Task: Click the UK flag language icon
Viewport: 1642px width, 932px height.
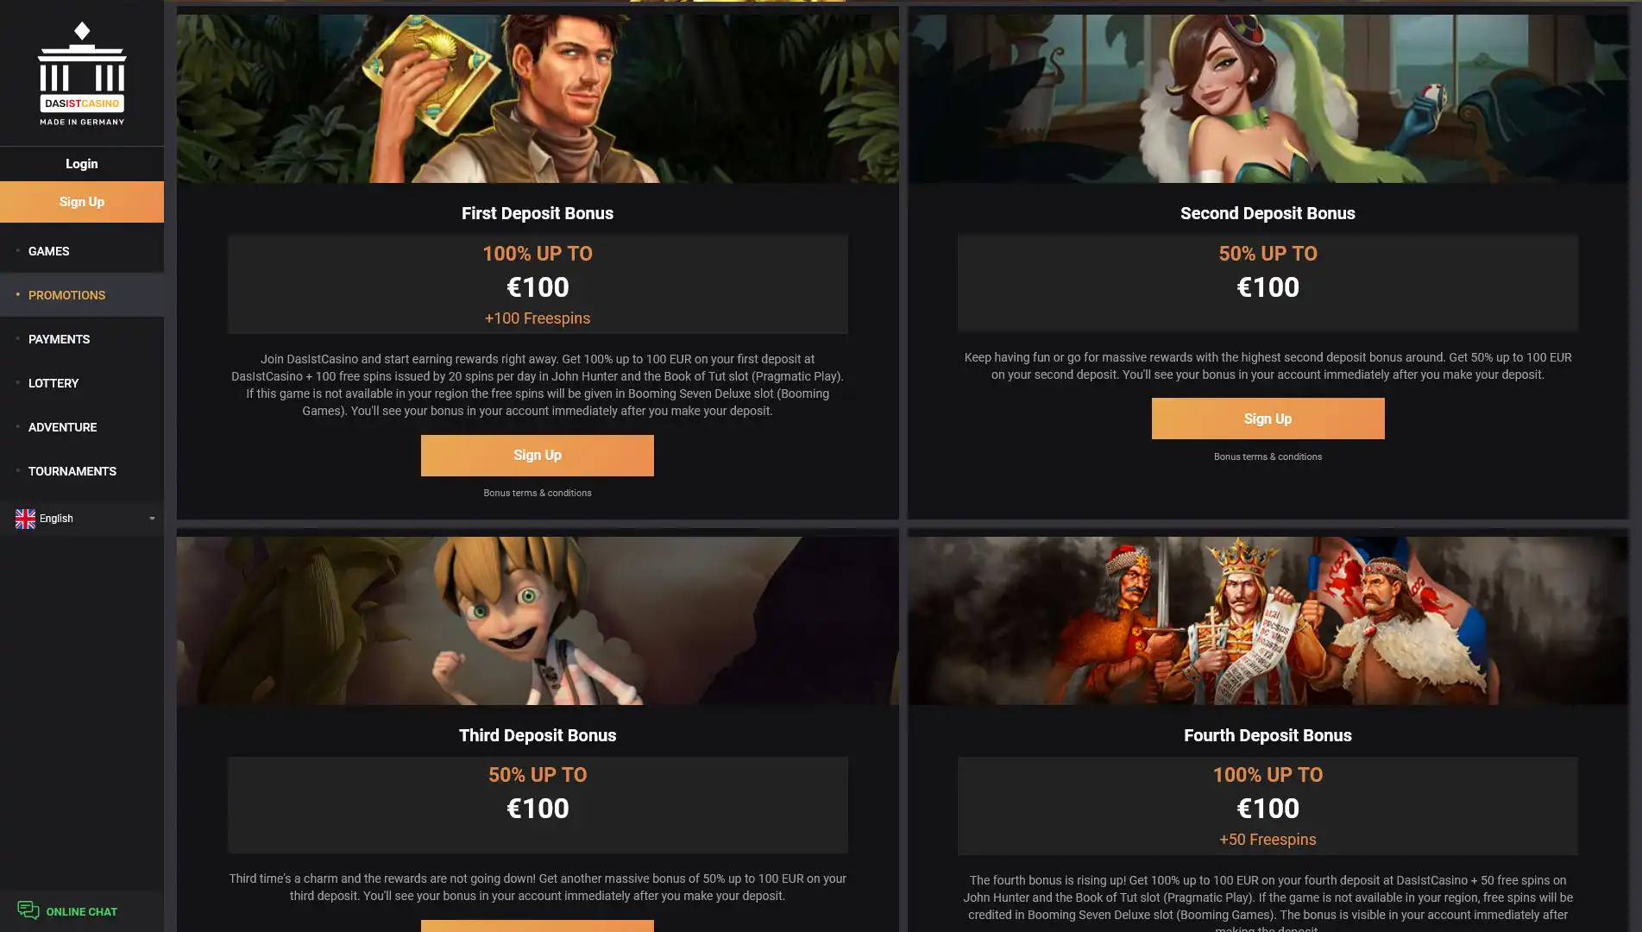Action: click(25, 519)
